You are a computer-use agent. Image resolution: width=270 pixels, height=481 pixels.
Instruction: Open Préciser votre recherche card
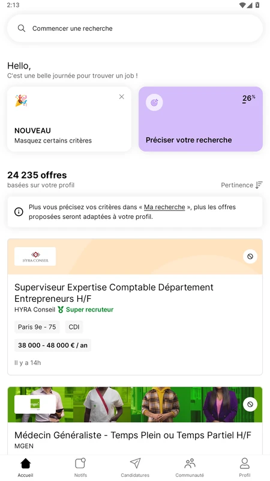(200, 119)
